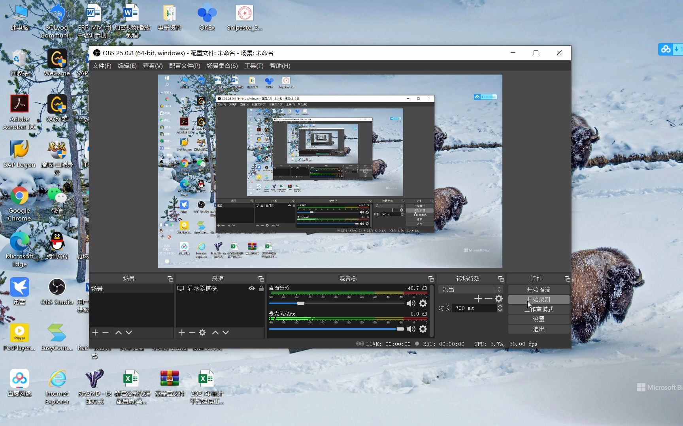Move source down arrow in Sources panel
This screenshot has height=426, width=683.
[x=226, y=333]
